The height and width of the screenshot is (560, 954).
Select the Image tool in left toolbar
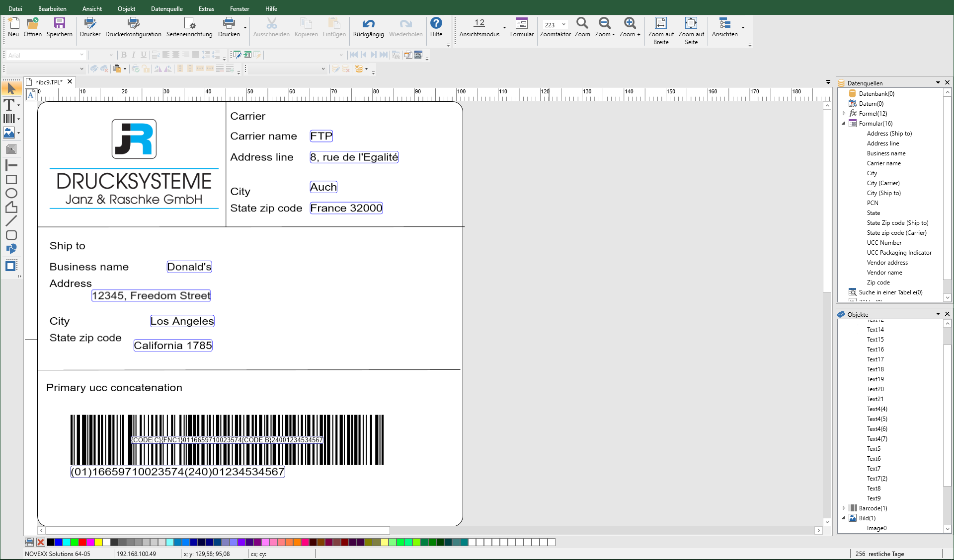coord(9,133)
